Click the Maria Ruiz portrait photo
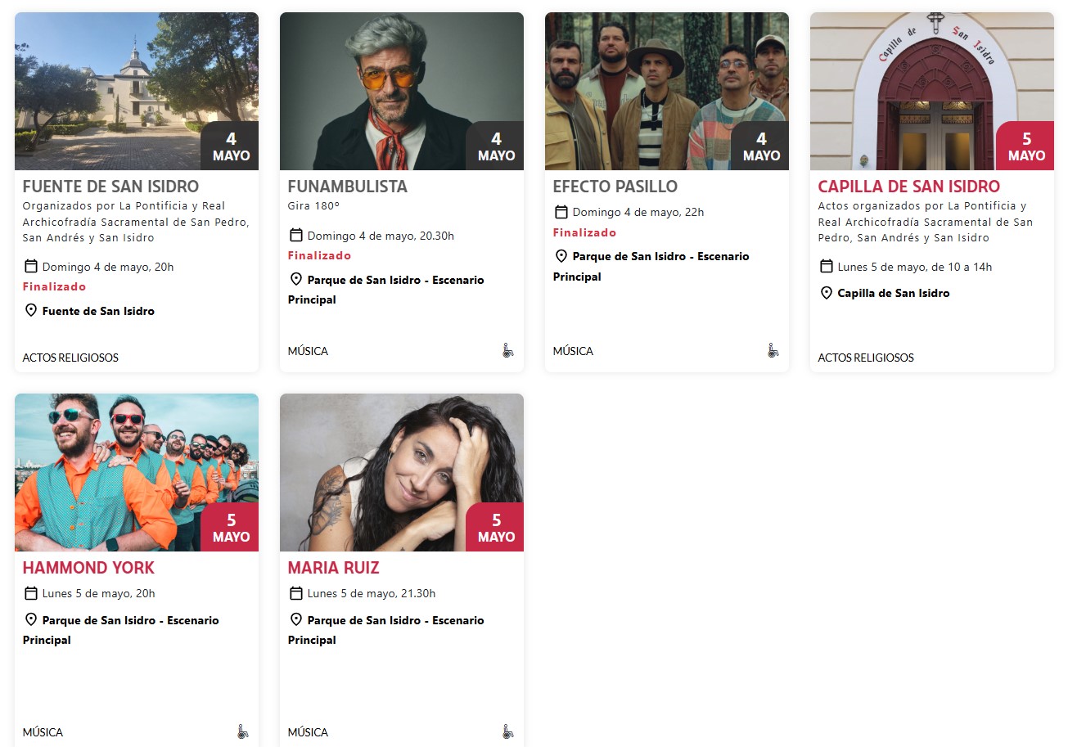1068x747 pixels. pyautogui.click(x=402, y=472)
